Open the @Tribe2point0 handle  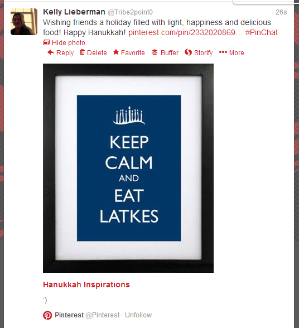(x=130, y=12)
